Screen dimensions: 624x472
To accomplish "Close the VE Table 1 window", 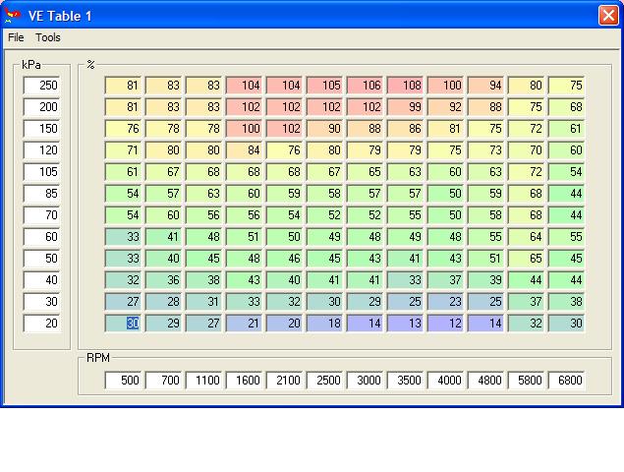I will coord(607,15).
